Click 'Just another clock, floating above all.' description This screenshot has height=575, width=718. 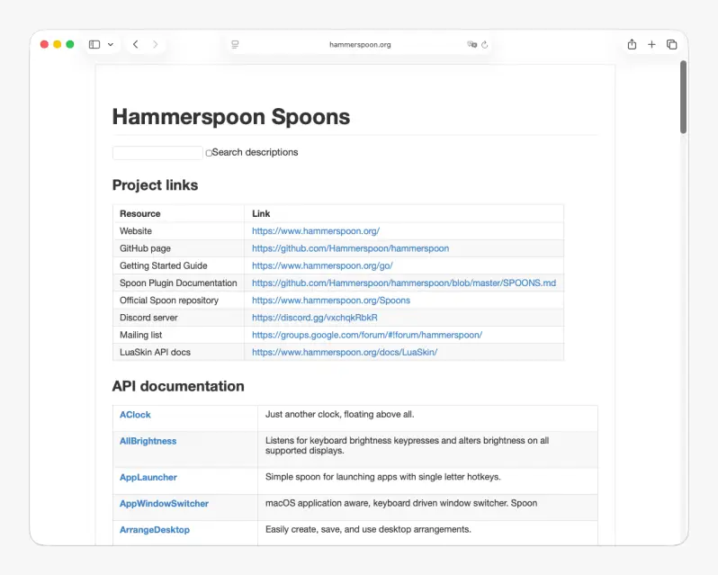pos(340,414)
